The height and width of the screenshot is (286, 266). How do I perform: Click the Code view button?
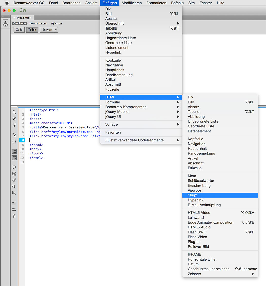(19, 30)
